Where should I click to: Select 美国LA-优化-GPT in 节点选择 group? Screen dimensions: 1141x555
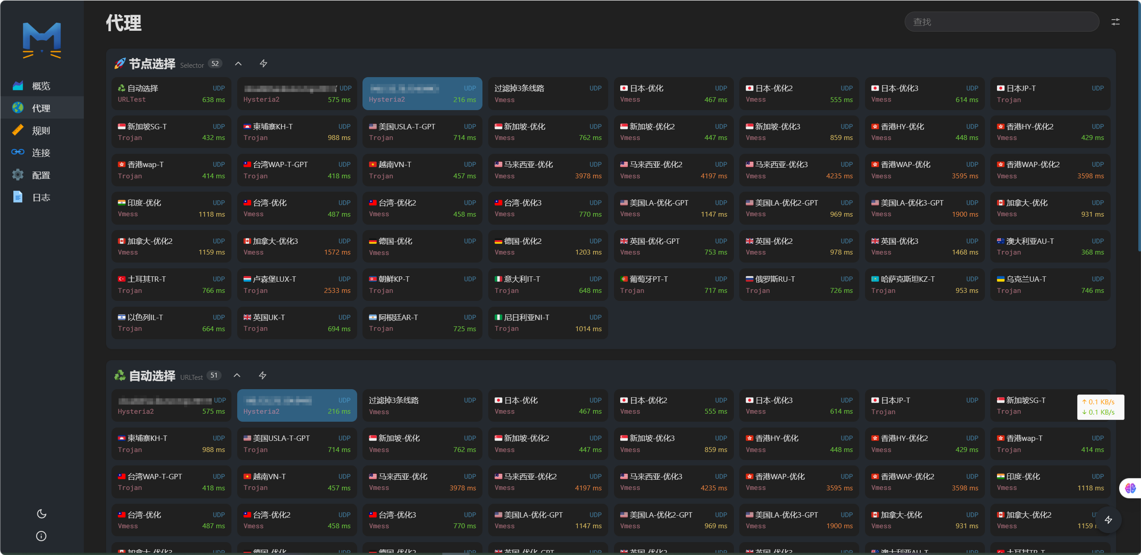pos(673,208)
